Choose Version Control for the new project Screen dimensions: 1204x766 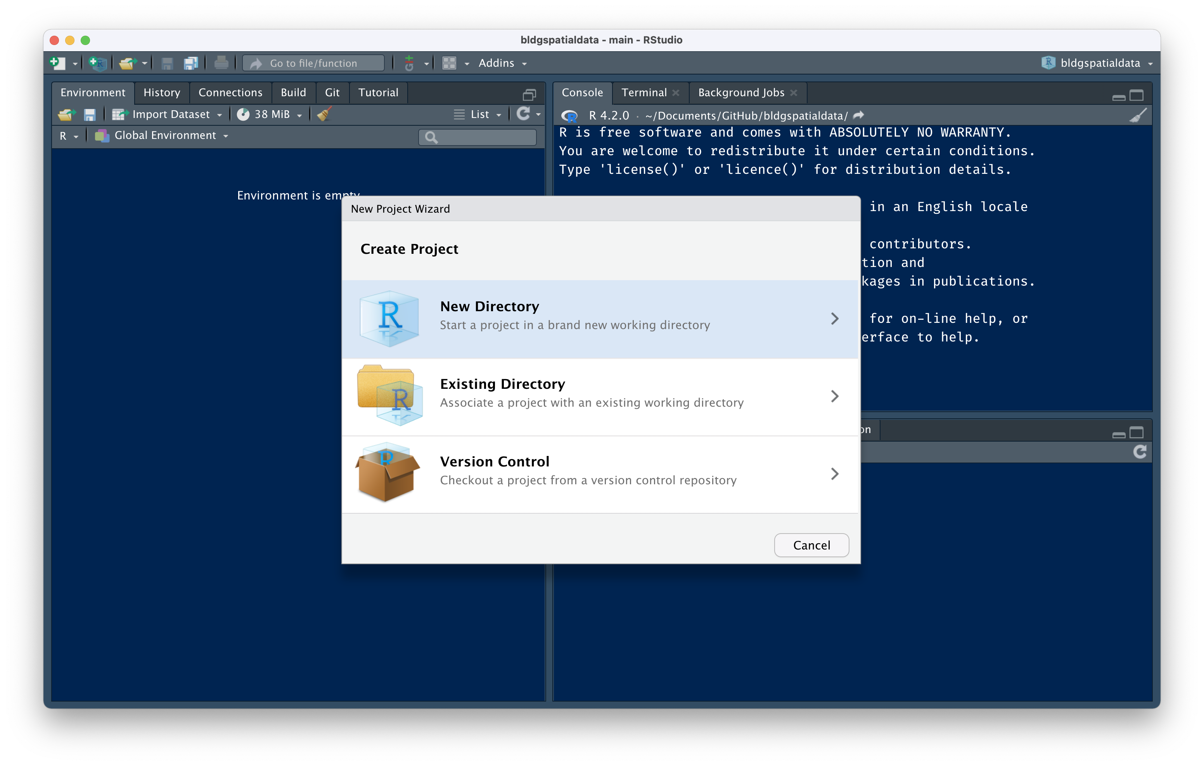[600, 473]
